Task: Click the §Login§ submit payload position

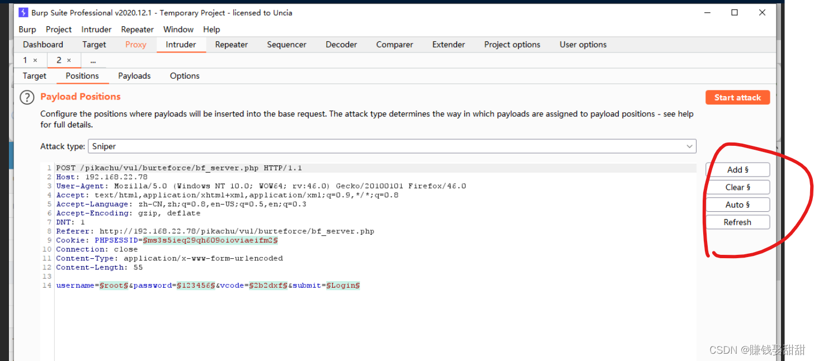Action: coord(343,286)
